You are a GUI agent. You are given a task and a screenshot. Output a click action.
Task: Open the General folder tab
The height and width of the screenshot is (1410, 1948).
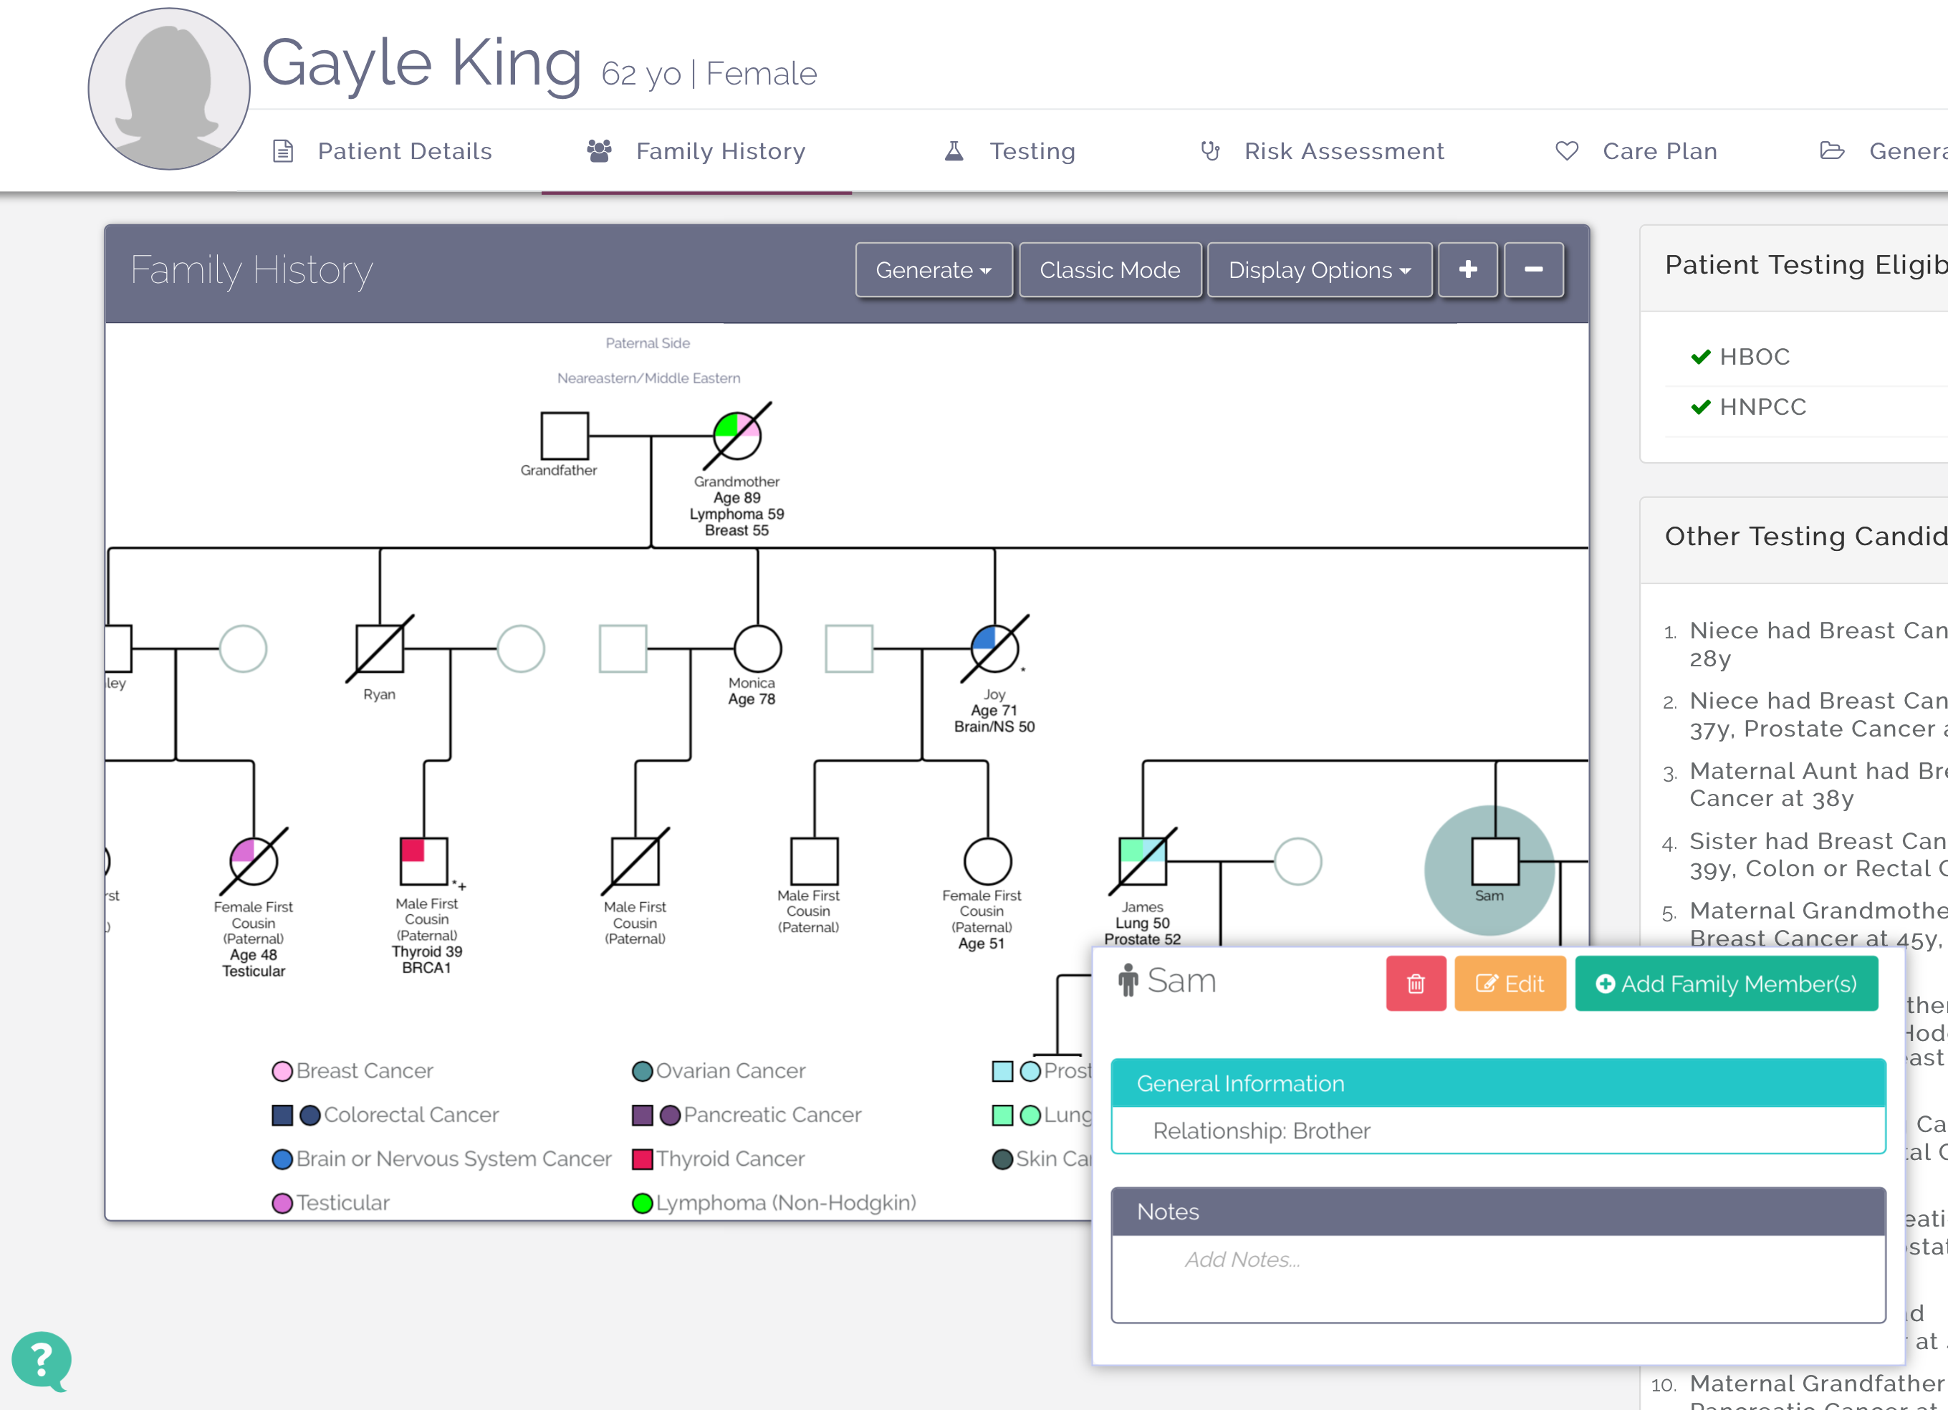(1882, 151)
